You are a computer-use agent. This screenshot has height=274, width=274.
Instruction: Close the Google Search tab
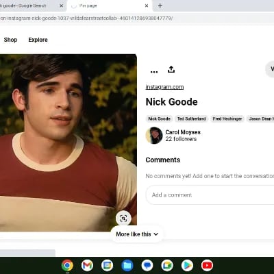click(x=61, y=5)
